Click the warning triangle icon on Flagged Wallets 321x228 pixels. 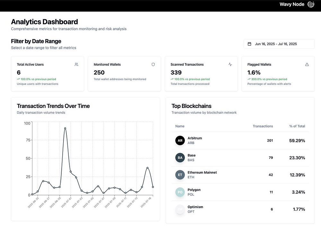click(x=307, y=64)
